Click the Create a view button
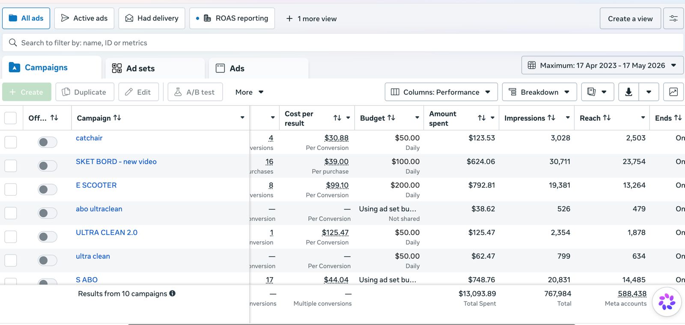This screenshot has width=685, height=325. click(630, 18)
